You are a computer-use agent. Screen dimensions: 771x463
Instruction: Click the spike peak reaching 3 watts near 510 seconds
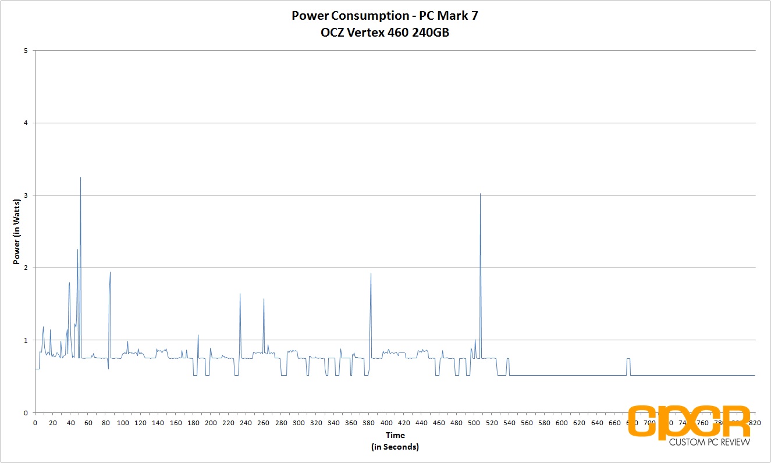[x=480, y=194]
